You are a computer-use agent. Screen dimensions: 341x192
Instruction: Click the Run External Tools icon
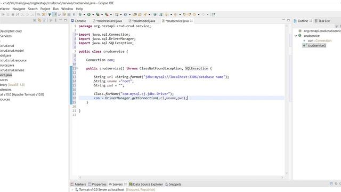pyautogui.click(x=107, y=14)
